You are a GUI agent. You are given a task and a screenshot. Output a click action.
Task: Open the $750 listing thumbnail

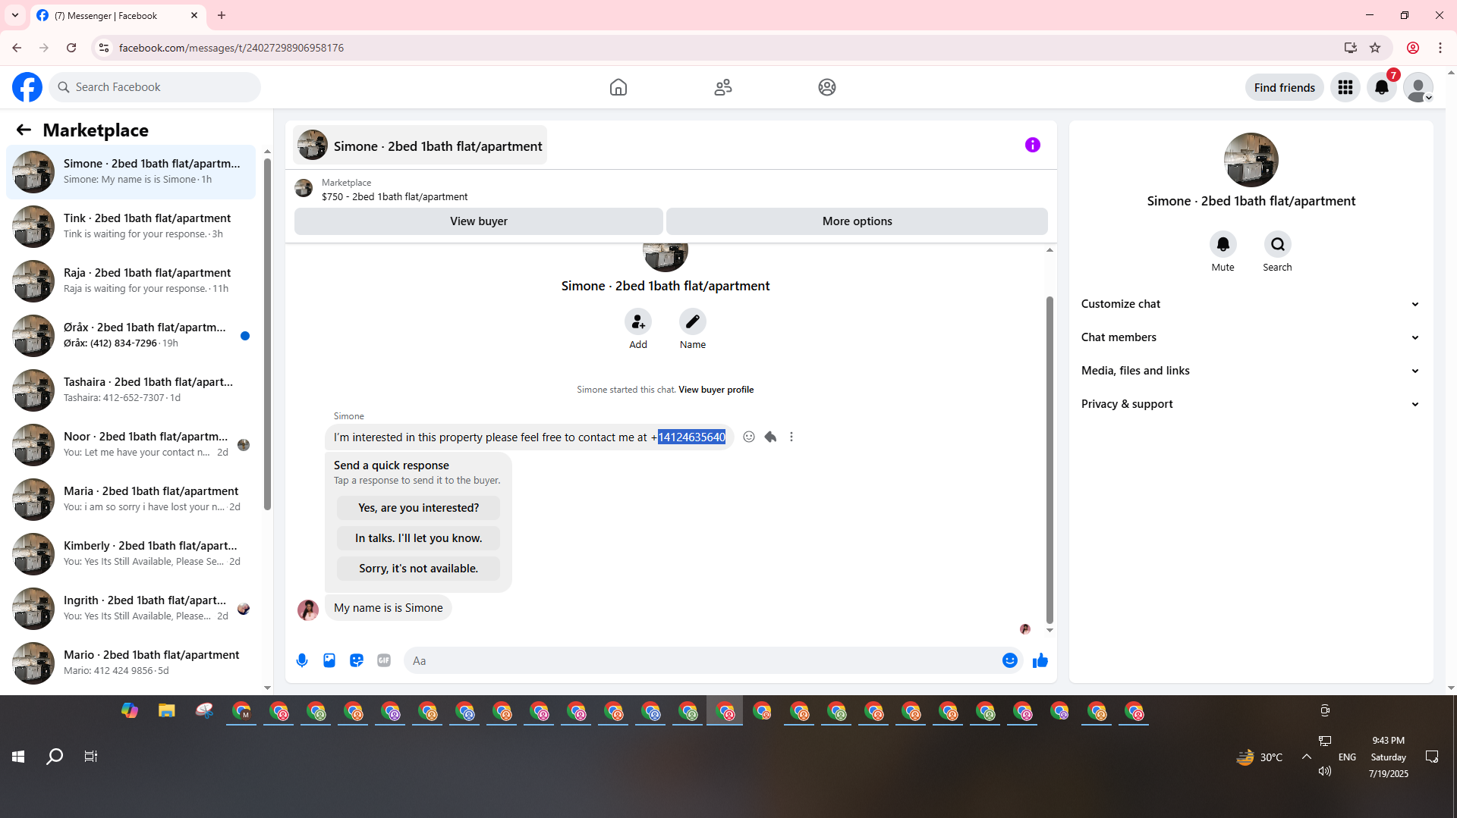coord(304,189)
